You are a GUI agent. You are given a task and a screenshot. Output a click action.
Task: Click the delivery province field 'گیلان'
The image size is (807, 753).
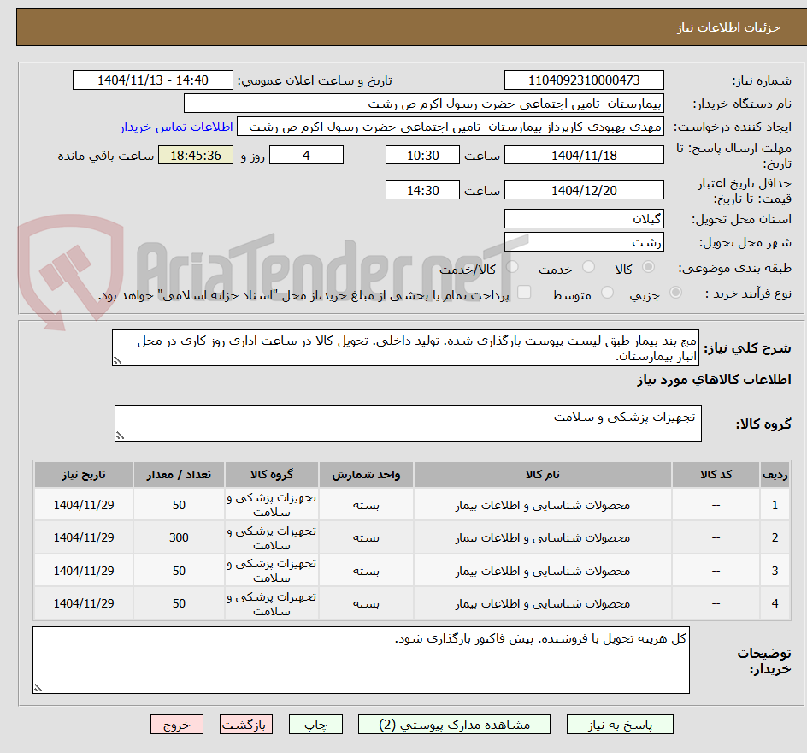tap(584, 219)
